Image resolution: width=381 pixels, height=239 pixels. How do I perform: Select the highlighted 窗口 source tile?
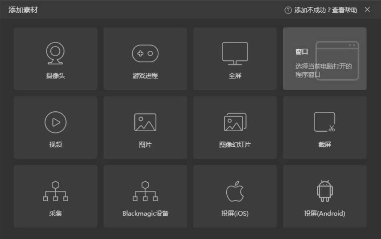click(325, 59)
